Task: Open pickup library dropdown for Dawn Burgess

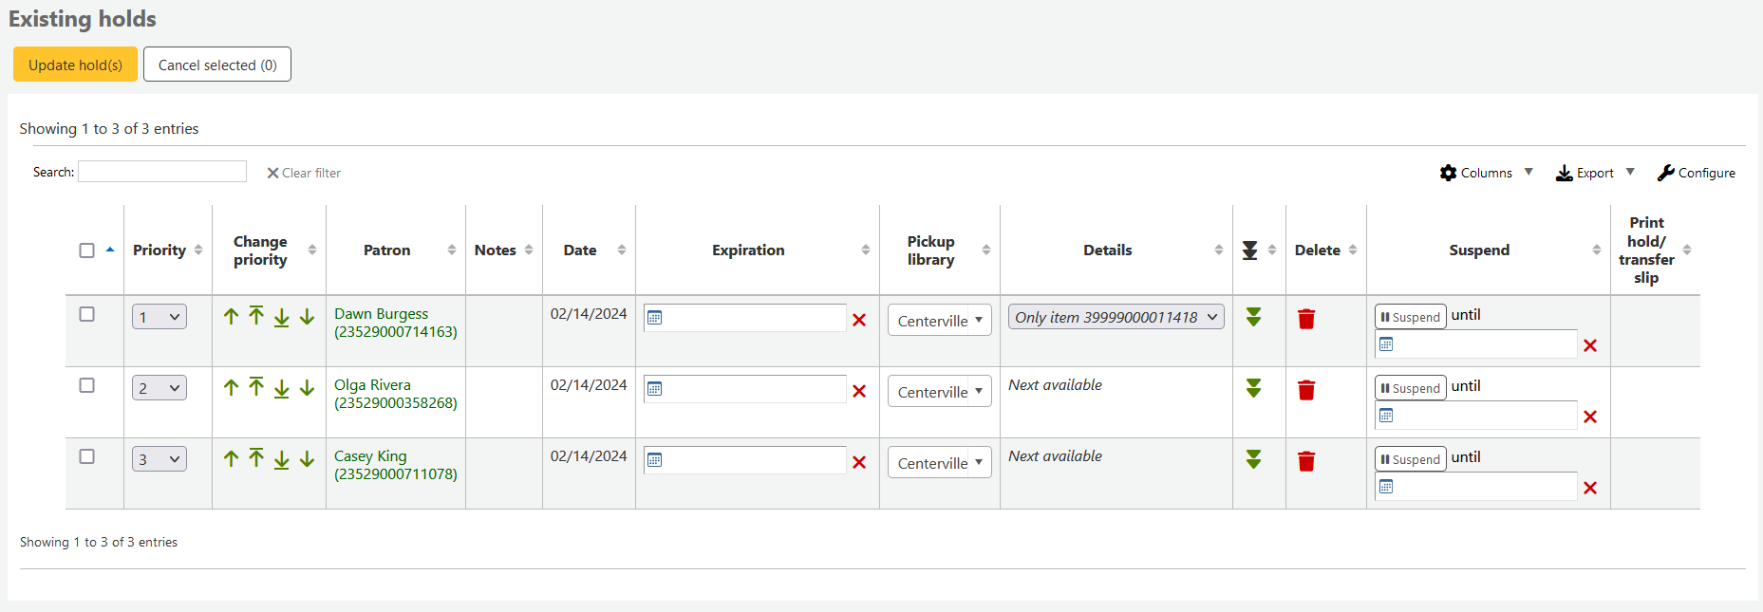Action: coord(939,321)
